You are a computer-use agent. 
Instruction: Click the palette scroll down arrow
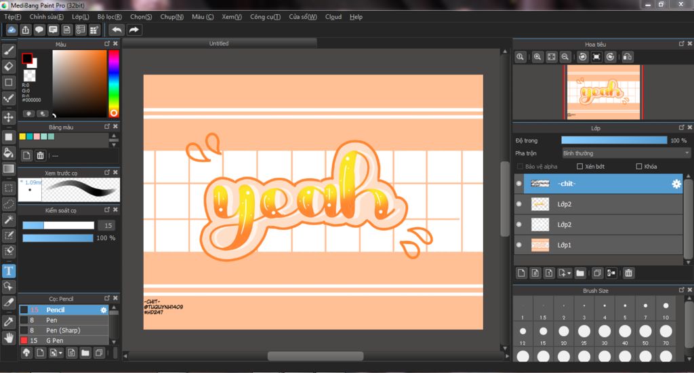114,145
